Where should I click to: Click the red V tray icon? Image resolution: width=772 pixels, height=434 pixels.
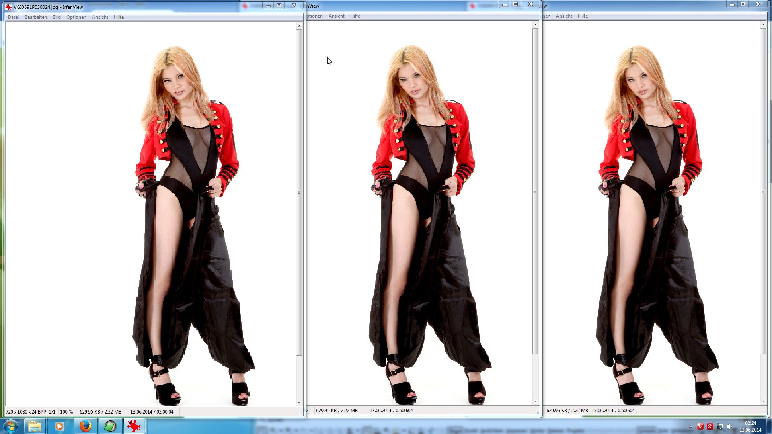click(x=700, y=427)
